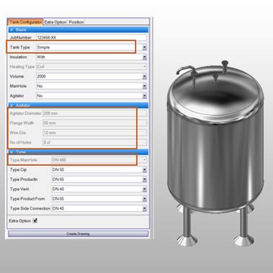The height and width of the screenshot is (273, 273).
Task: Toggle the Extra Option checkbox
Action: (35, 221)
